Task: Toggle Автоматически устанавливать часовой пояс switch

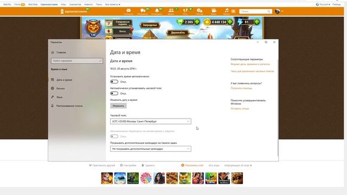Action: 114,93
